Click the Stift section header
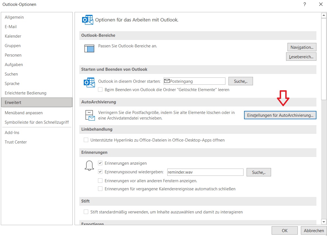 point(198,201)
